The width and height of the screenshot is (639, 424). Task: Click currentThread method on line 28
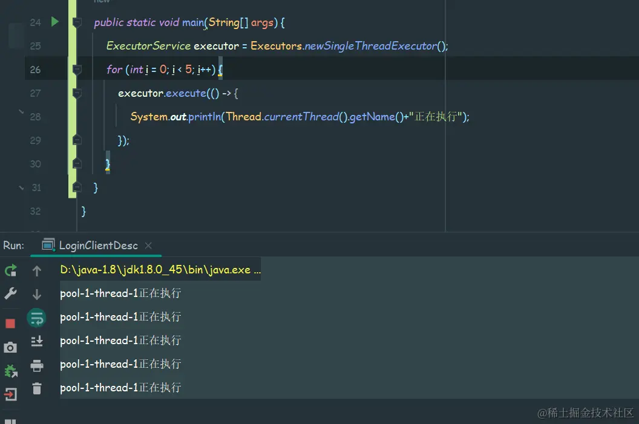pos(302,117)
